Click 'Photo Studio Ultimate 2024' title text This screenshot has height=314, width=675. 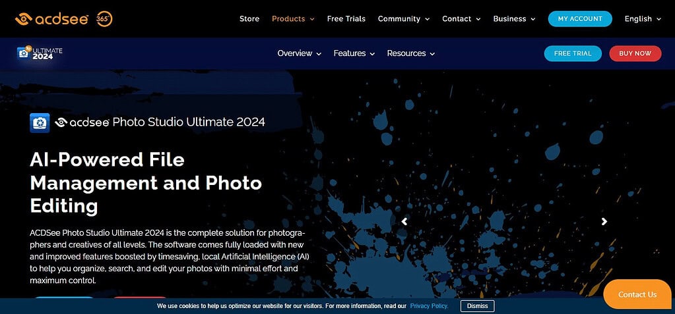coord(189,122)
